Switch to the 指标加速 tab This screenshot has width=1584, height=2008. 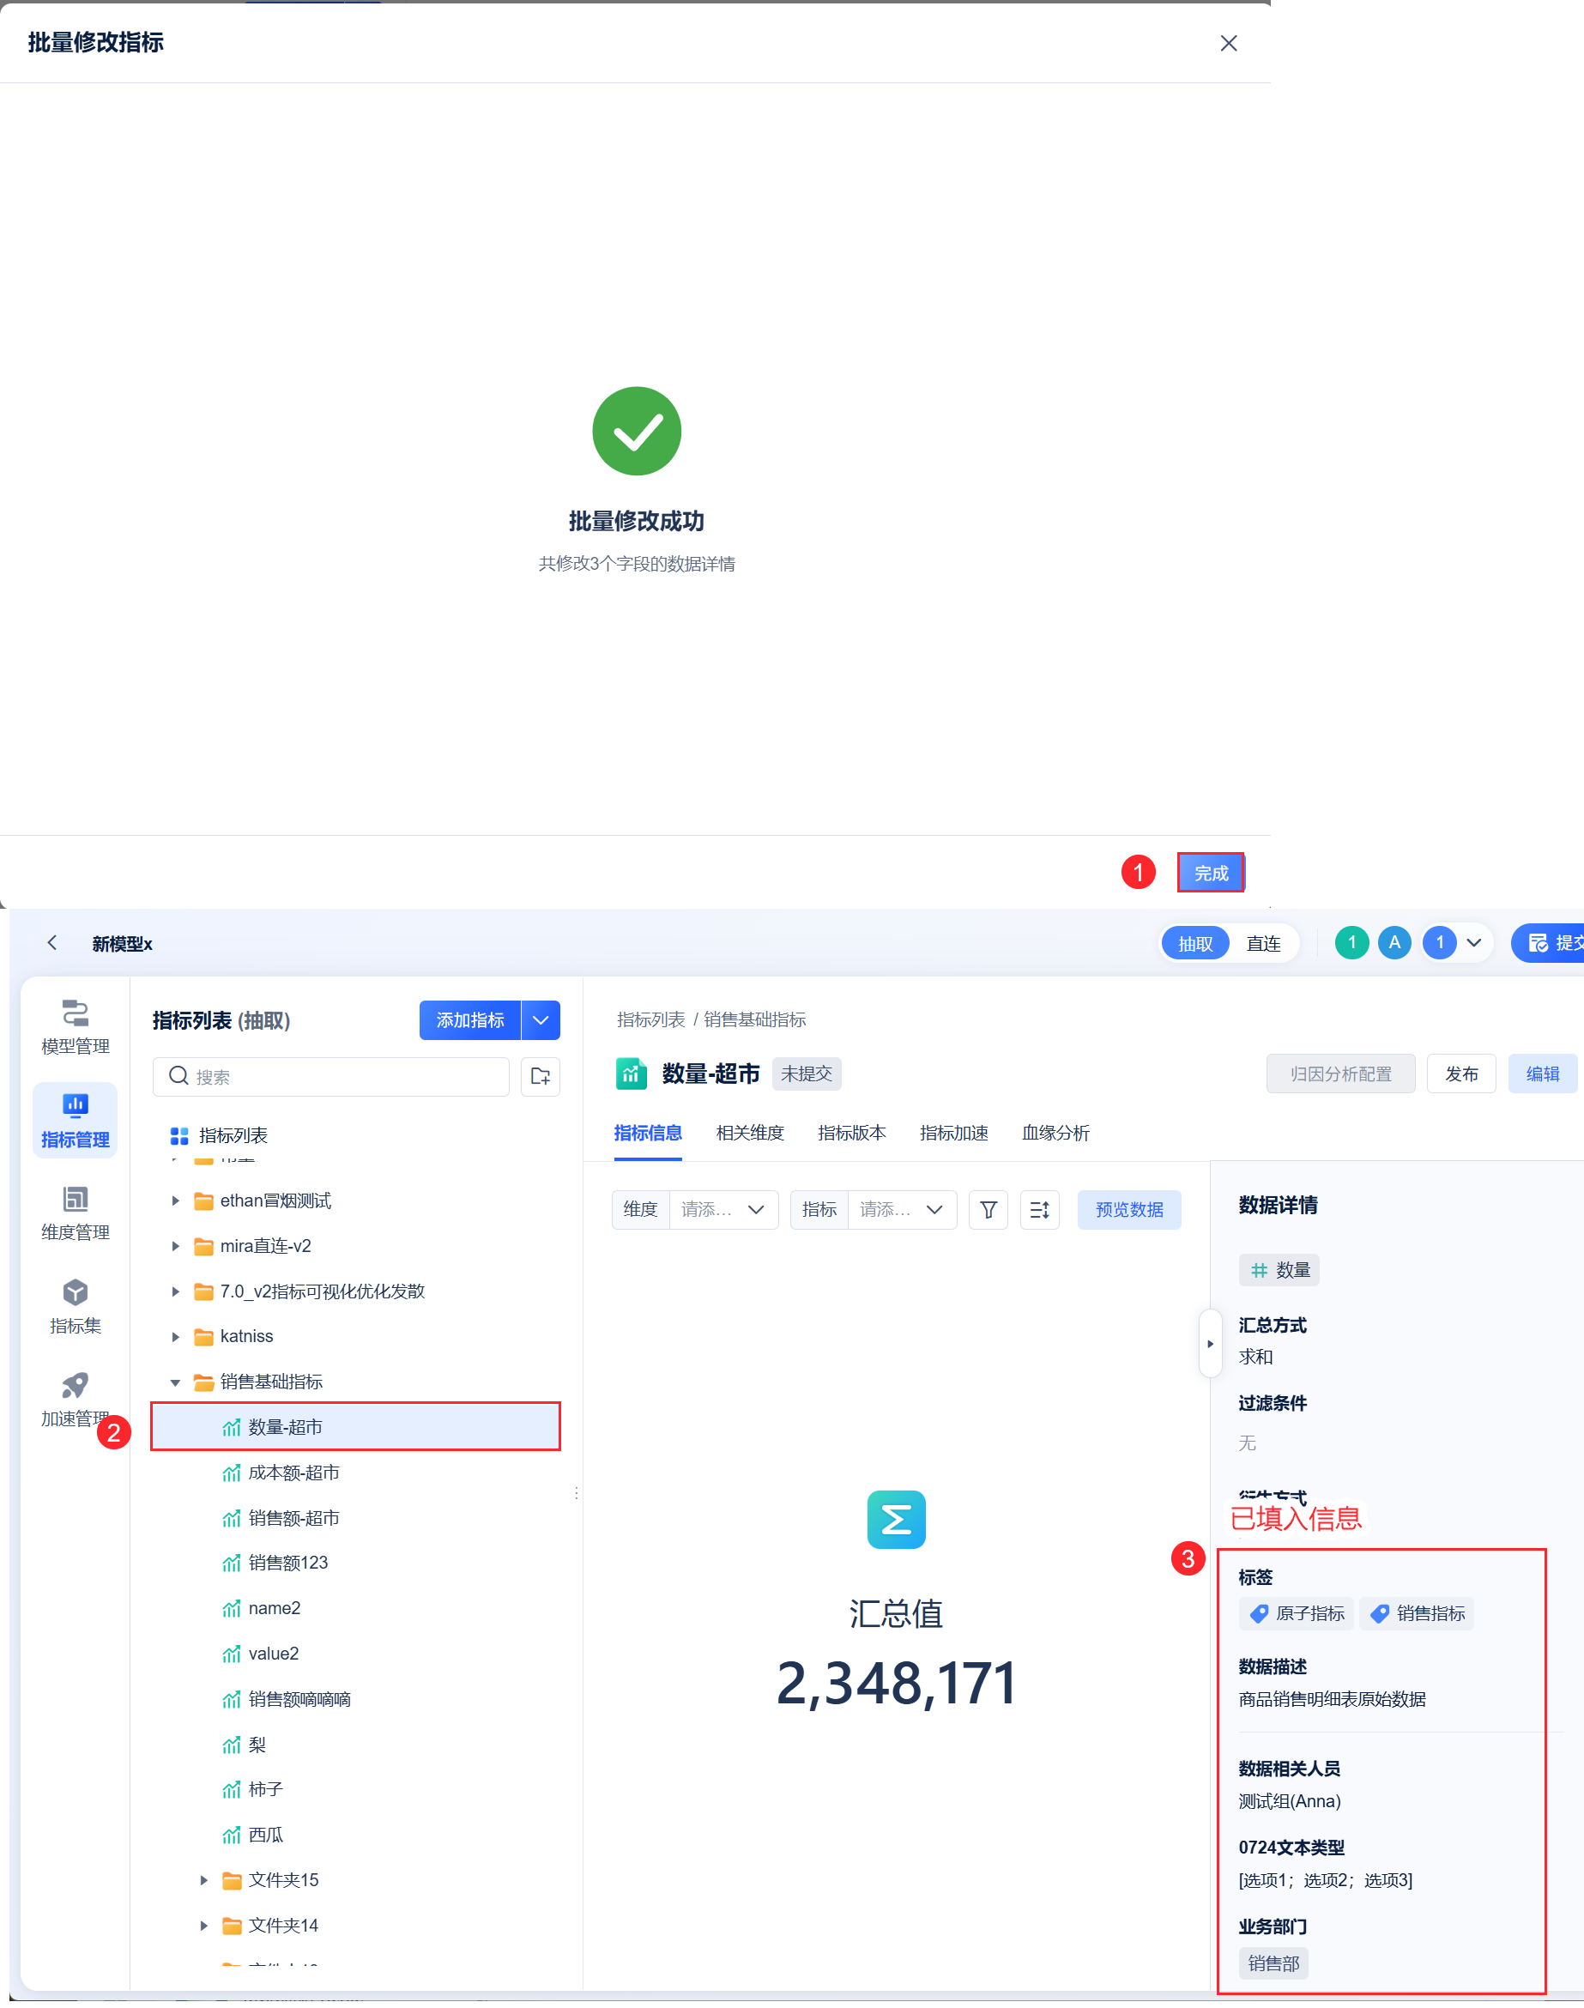point(953,1133)
